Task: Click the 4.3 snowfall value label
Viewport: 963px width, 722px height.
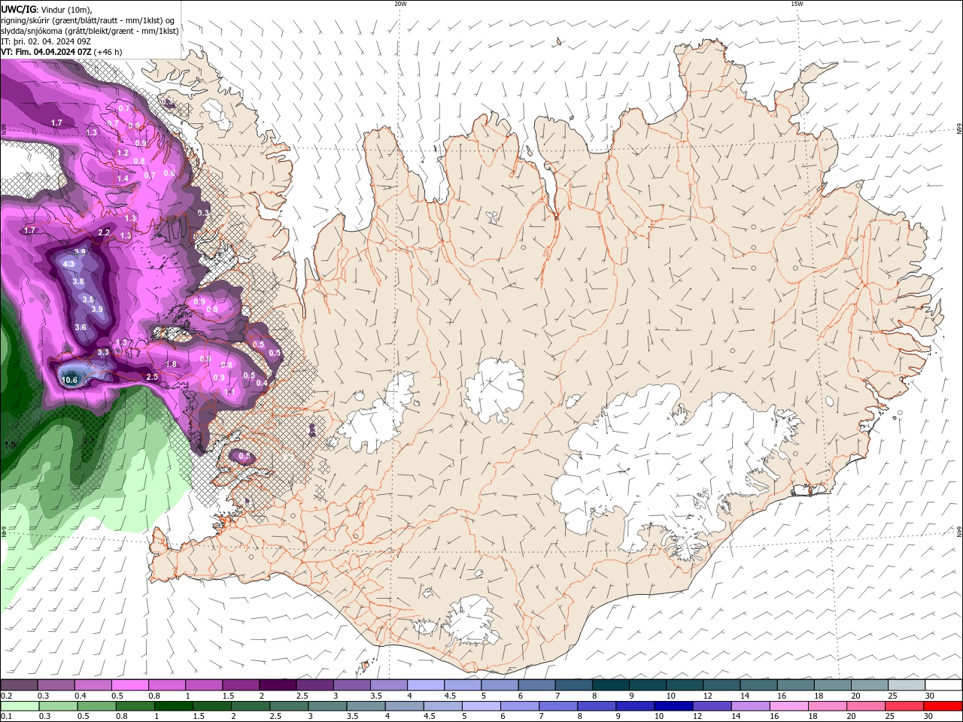Action: (x=68, y=264)
